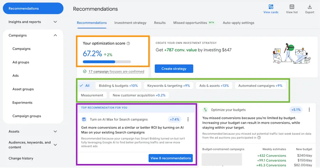
Task: Click the 'New budget' column header
Action: click(304, 149)
